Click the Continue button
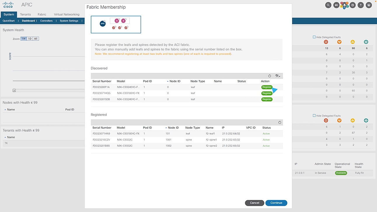The width and height of the screenshot is (377, 212). 276,203
